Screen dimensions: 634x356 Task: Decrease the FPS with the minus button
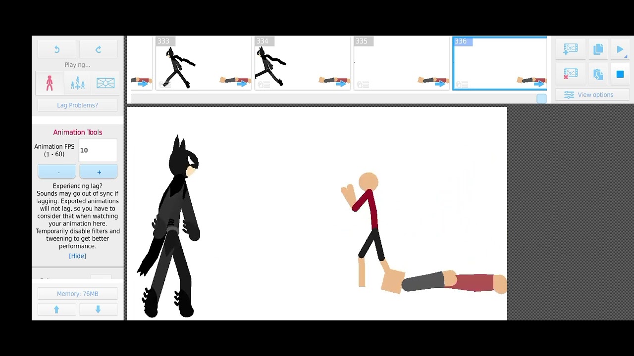(x=57, y=172)
